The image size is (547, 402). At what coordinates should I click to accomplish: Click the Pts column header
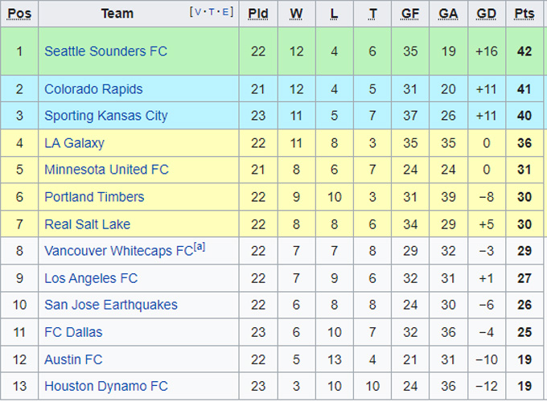tap(524, 14)
